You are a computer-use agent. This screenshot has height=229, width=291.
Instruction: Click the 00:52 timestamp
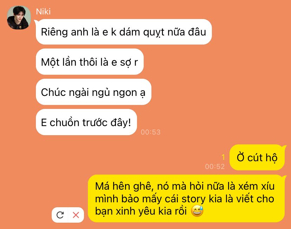click(x=215, y=166)
